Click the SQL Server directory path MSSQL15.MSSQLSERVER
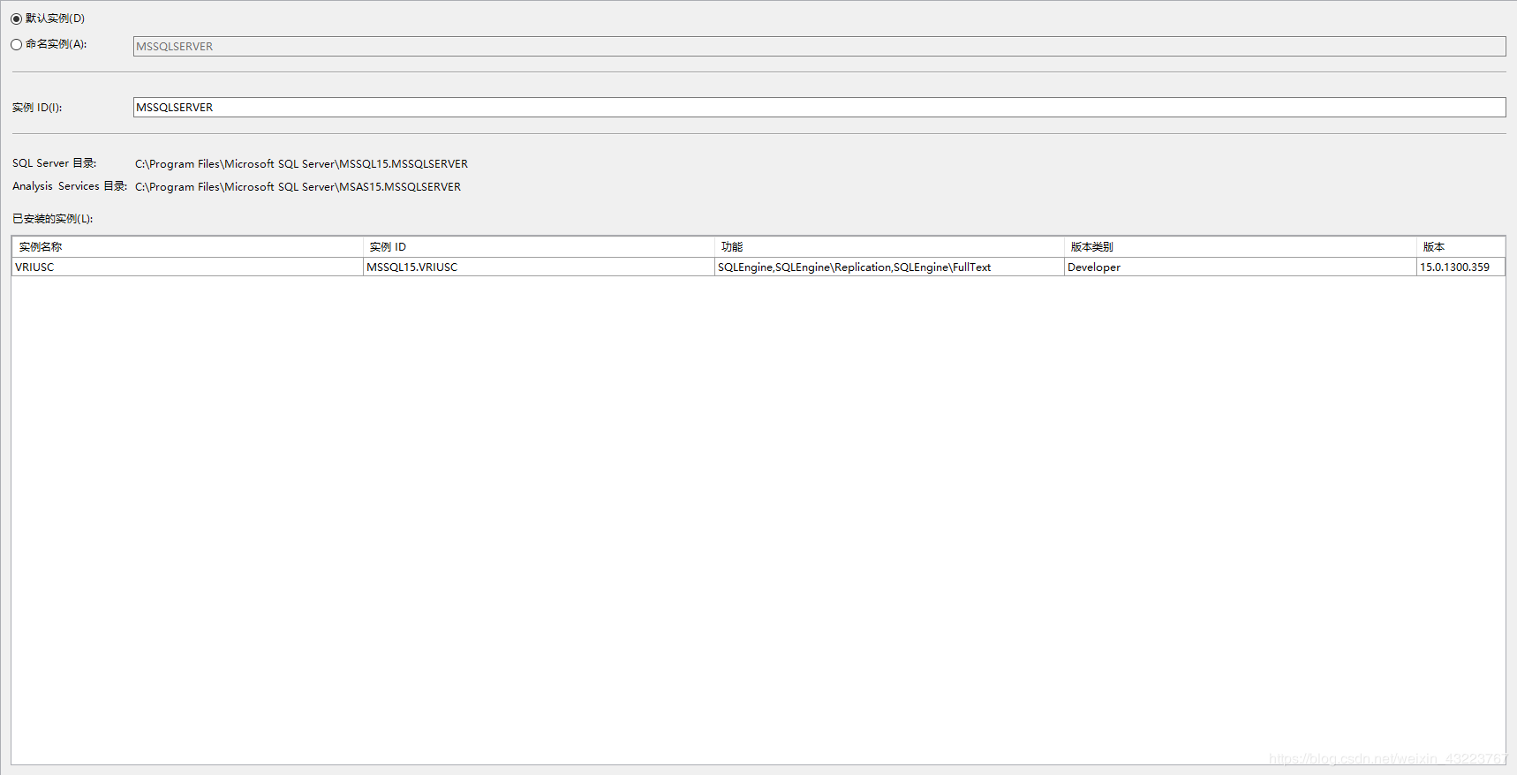 click(301, 163)
